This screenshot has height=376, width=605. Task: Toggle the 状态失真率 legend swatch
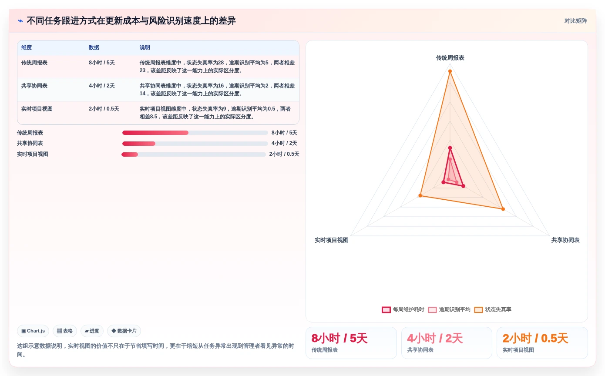point(478,310)
